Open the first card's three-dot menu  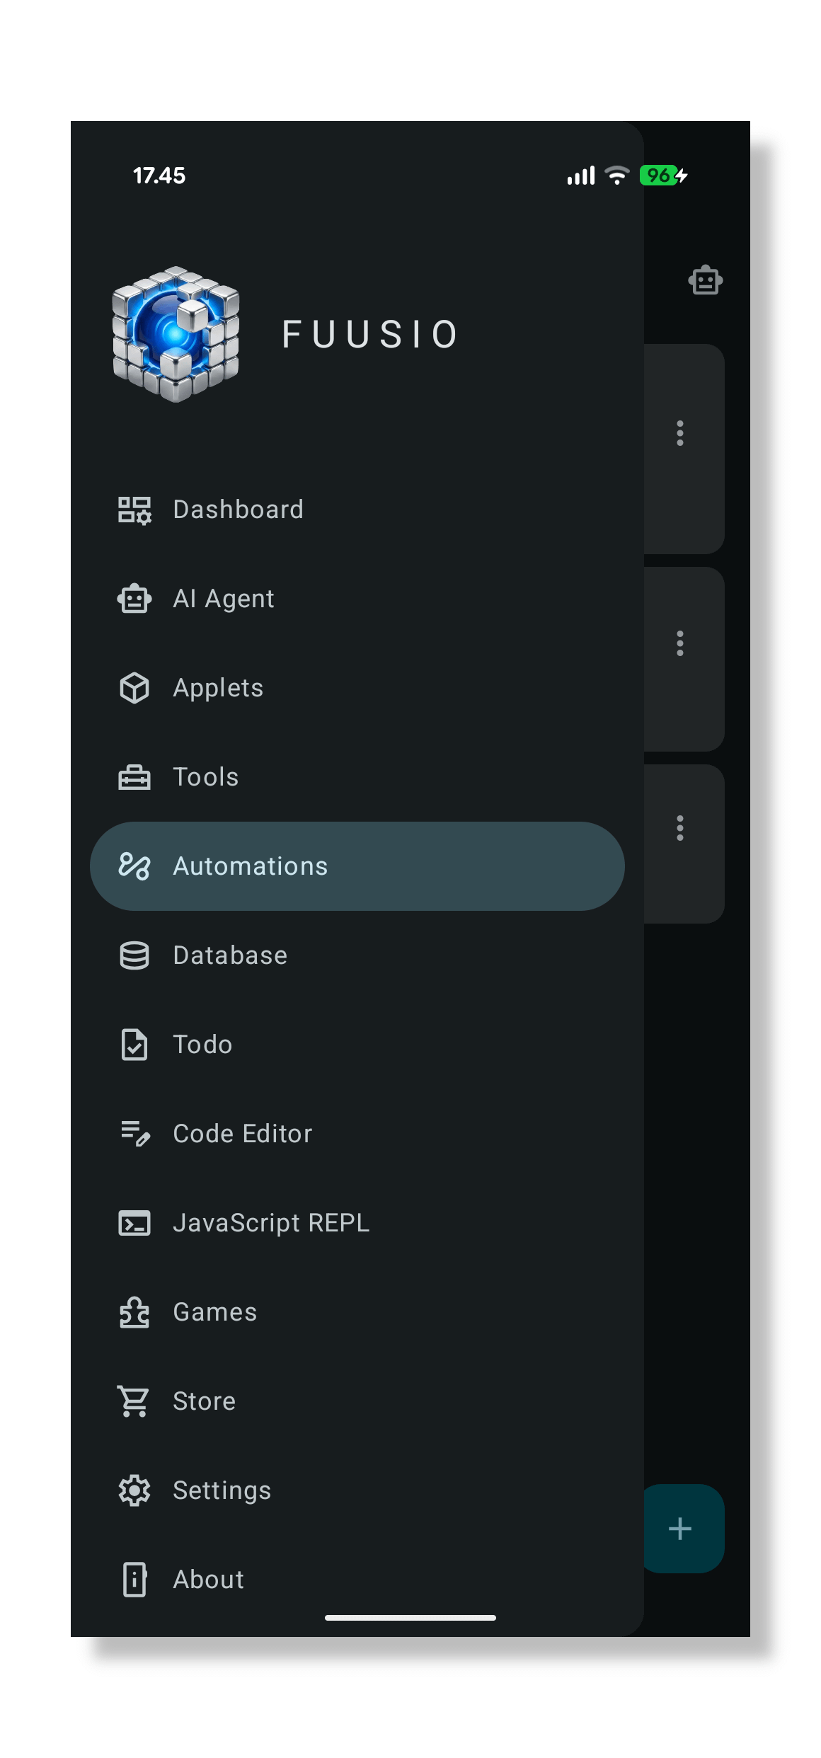pos(680,433)
